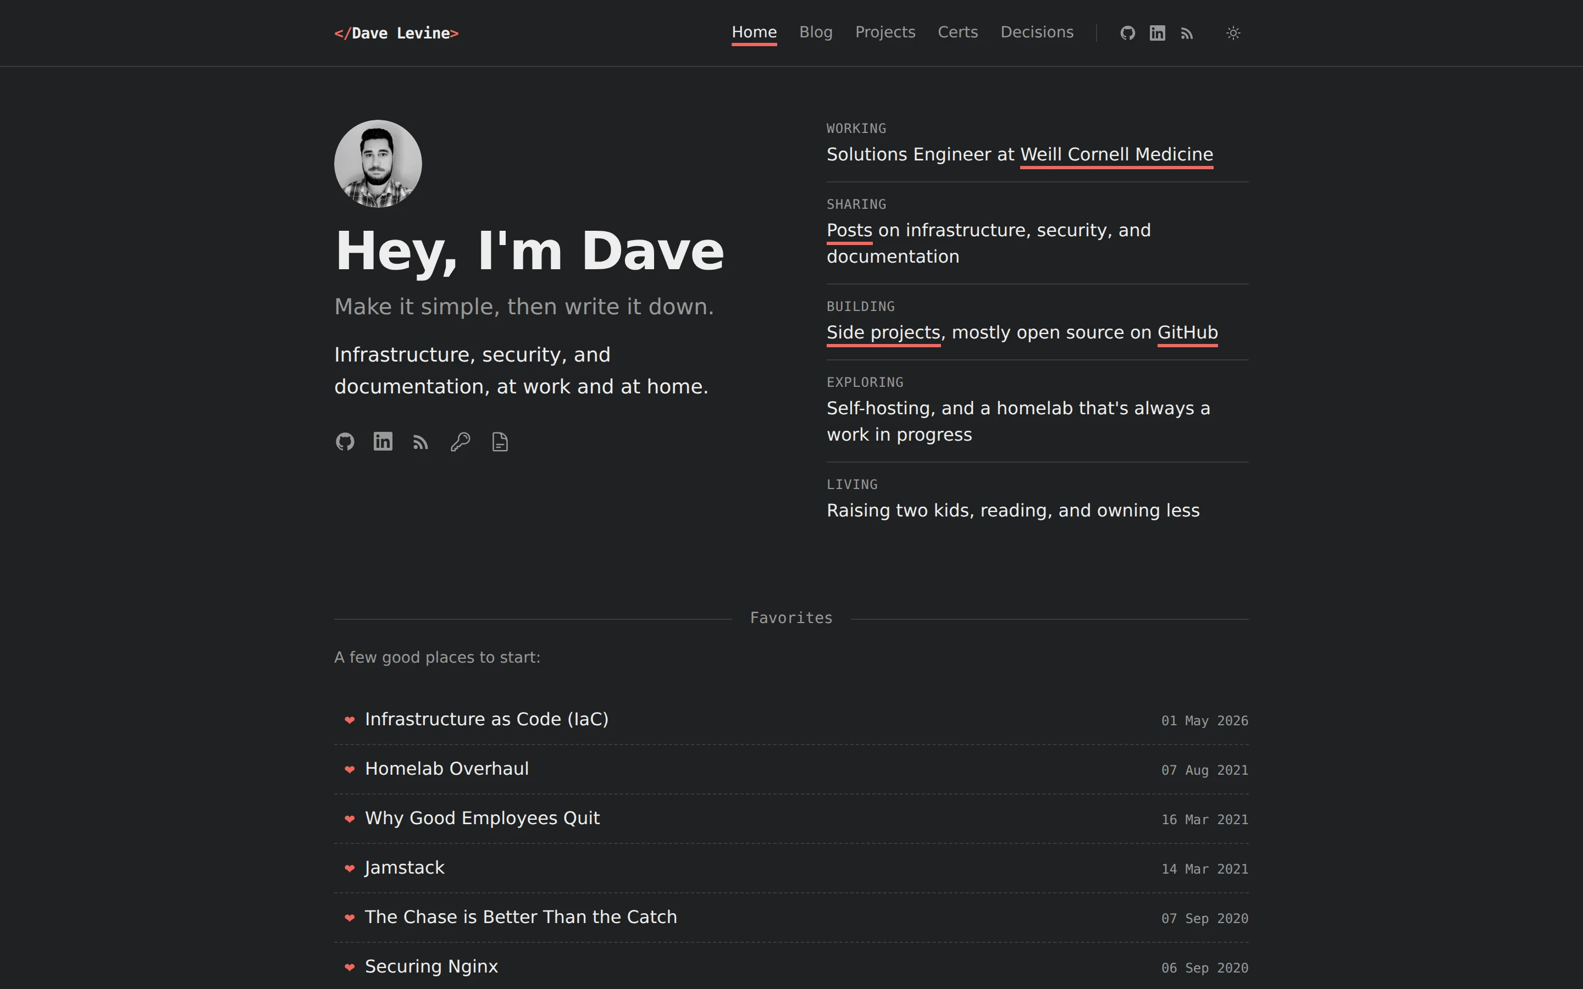Click the LinkedIn icon below the intro text
Screen dimensions: 1583x989
383,442
